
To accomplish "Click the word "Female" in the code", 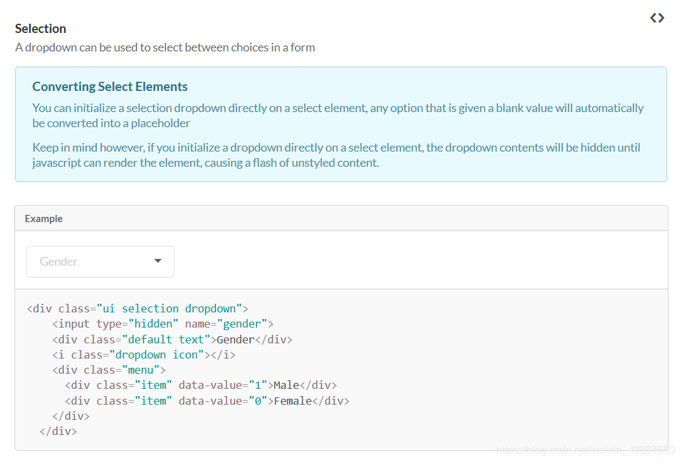I will tap(292, 401).
